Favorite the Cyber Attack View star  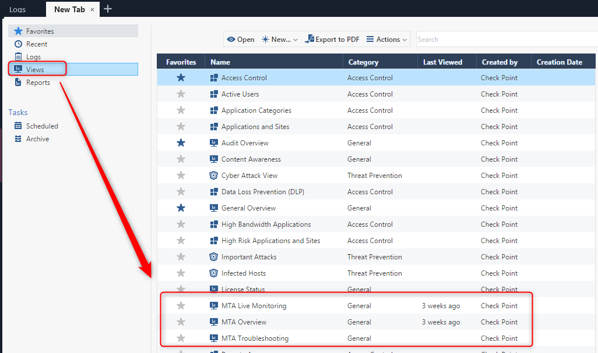point(181,176)
